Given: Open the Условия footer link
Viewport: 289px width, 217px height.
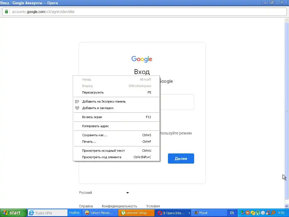Looking at the screenshot, I should coord(153,206).
